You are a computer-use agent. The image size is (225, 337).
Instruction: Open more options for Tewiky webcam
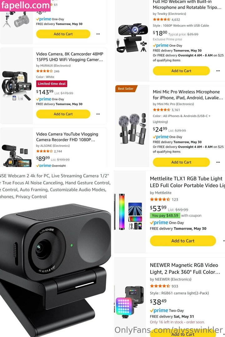(x=218, y=71)
